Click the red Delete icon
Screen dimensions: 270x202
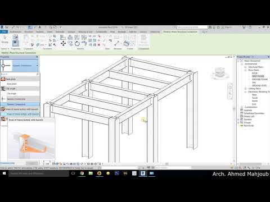coord(99,44)
